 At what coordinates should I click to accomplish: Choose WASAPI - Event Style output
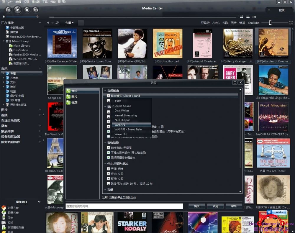pos(128,129)
